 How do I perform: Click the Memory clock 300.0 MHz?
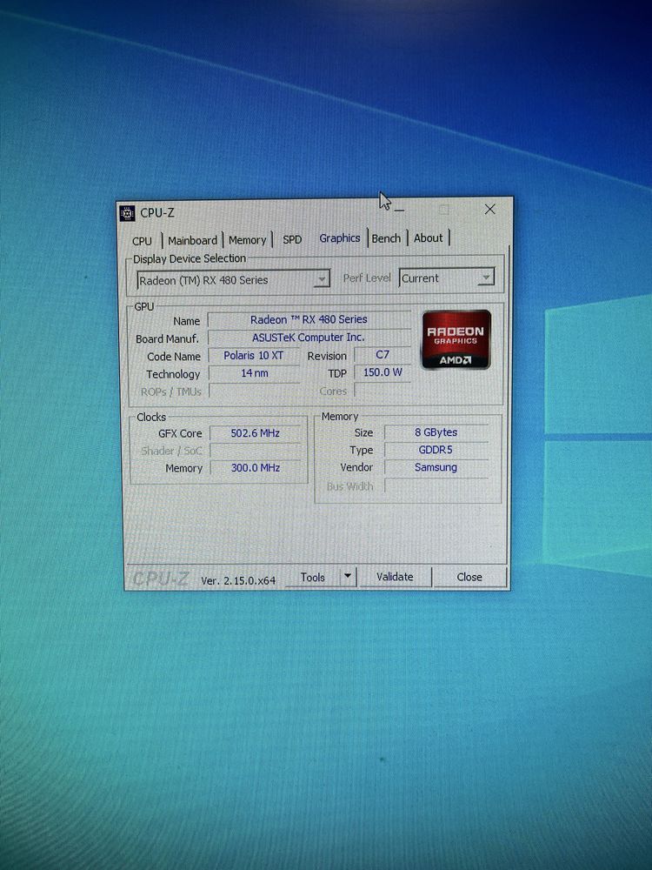click(256, 468)
